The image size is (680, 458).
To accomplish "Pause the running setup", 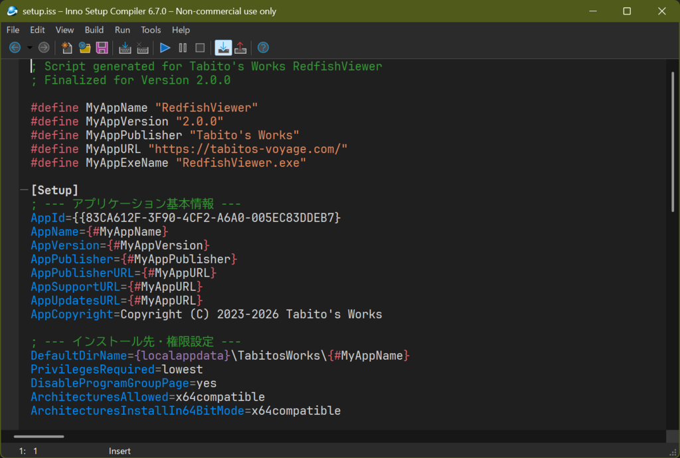I will 183,48.
